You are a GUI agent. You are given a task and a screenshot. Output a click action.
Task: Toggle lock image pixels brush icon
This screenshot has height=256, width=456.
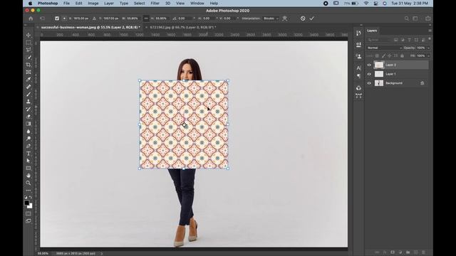tap(383, 55)
